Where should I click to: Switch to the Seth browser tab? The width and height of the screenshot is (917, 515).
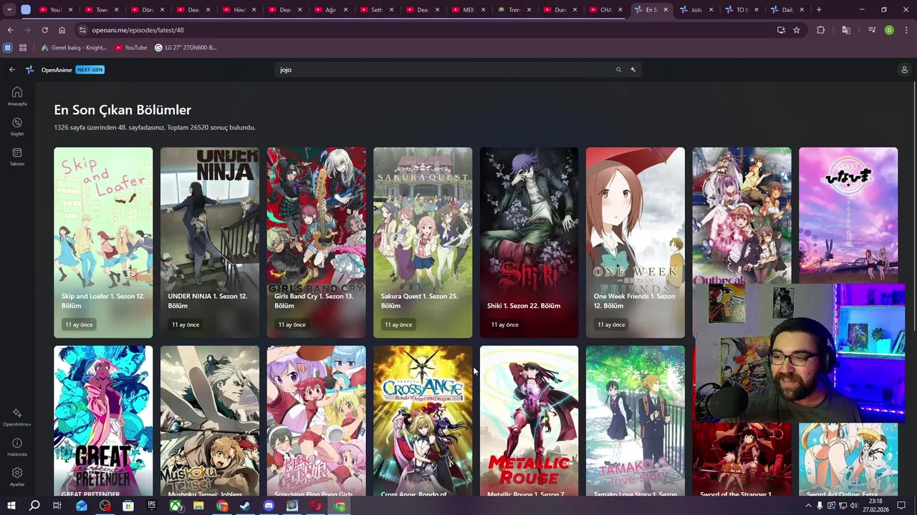375,10
